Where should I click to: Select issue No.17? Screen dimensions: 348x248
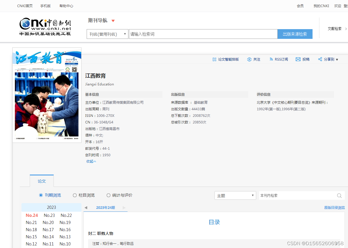(x=48, y=230)
